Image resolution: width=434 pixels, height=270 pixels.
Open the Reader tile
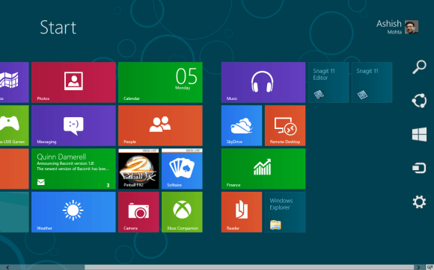pos(242,212)
